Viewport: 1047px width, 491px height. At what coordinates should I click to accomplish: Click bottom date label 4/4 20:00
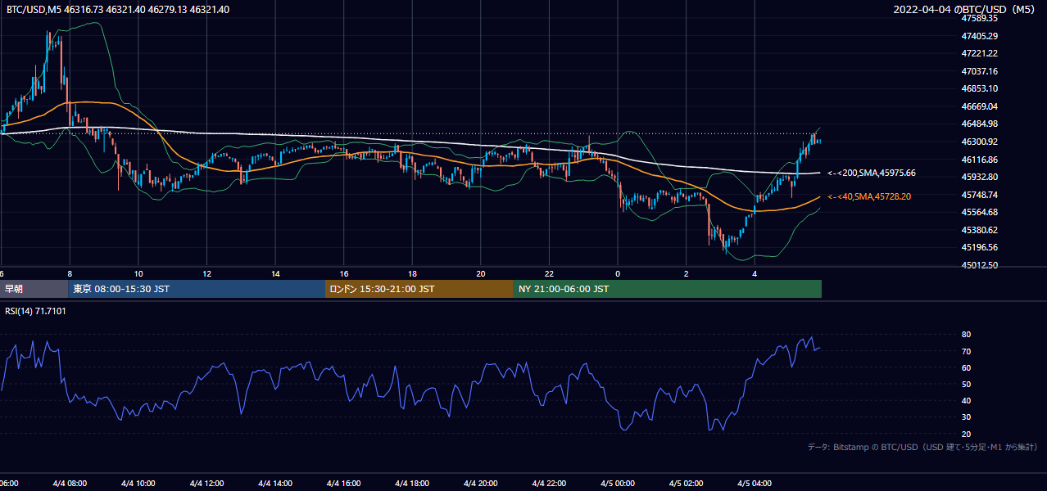tap(481, 484)
